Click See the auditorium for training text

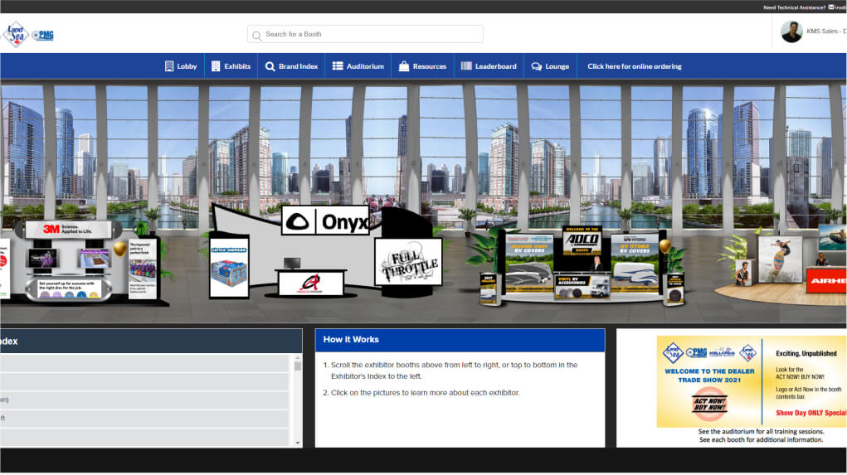pyautogui.click(x=761, y=432)
